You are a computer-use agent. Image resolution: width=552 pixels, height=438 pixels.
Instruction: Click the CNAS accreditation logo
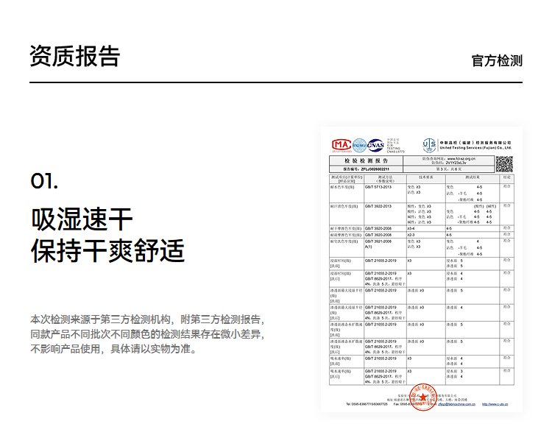[375, 145]
